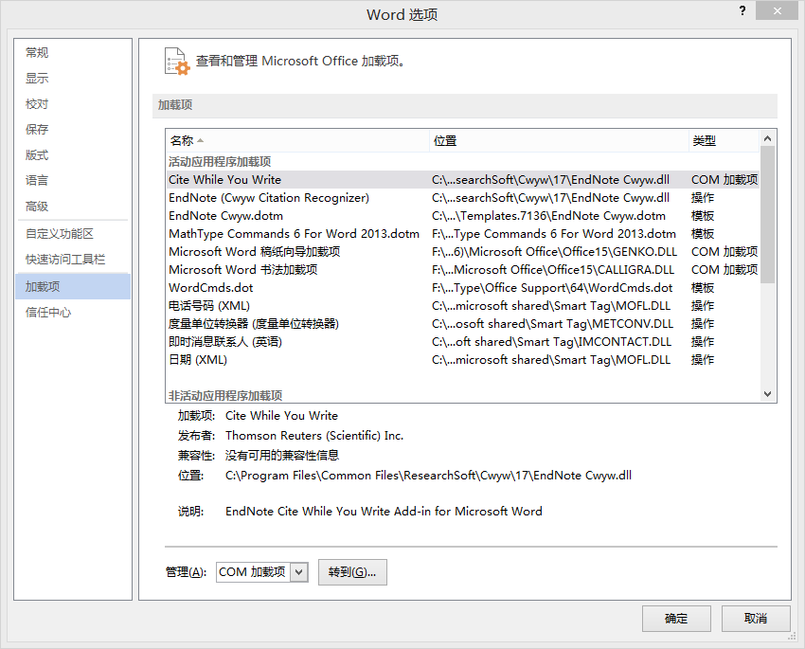Select 即时消息联系人 (英语) row
This screenshot has height=649, width=805.
(x=462, y=341)
